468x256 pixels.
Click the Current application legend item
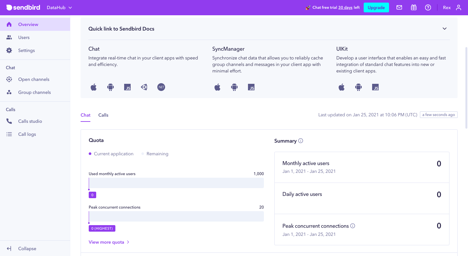click(x=111, y=154)
